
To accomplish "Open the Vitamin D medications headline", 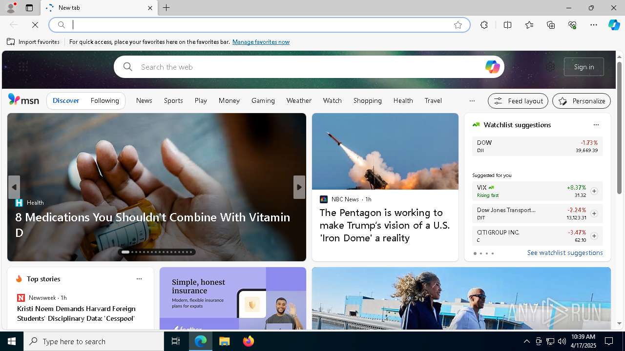I will pyautogui.click(x=153, y=225).
